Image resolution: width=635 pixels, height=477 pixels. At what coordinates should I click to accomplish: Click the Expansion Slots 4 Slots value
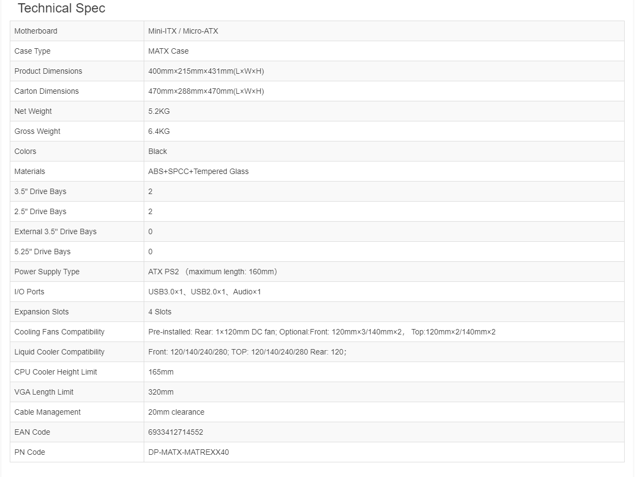pos(159,312)
